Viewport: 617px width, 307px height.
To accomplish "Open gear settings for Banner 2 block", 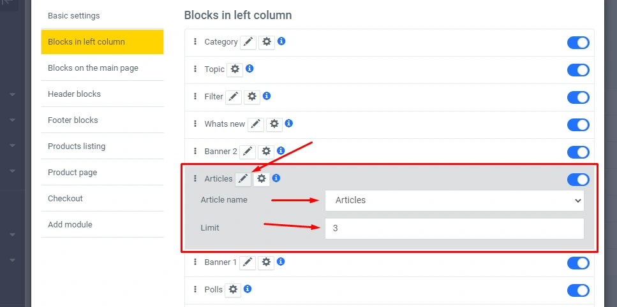I will pos(266,152).
